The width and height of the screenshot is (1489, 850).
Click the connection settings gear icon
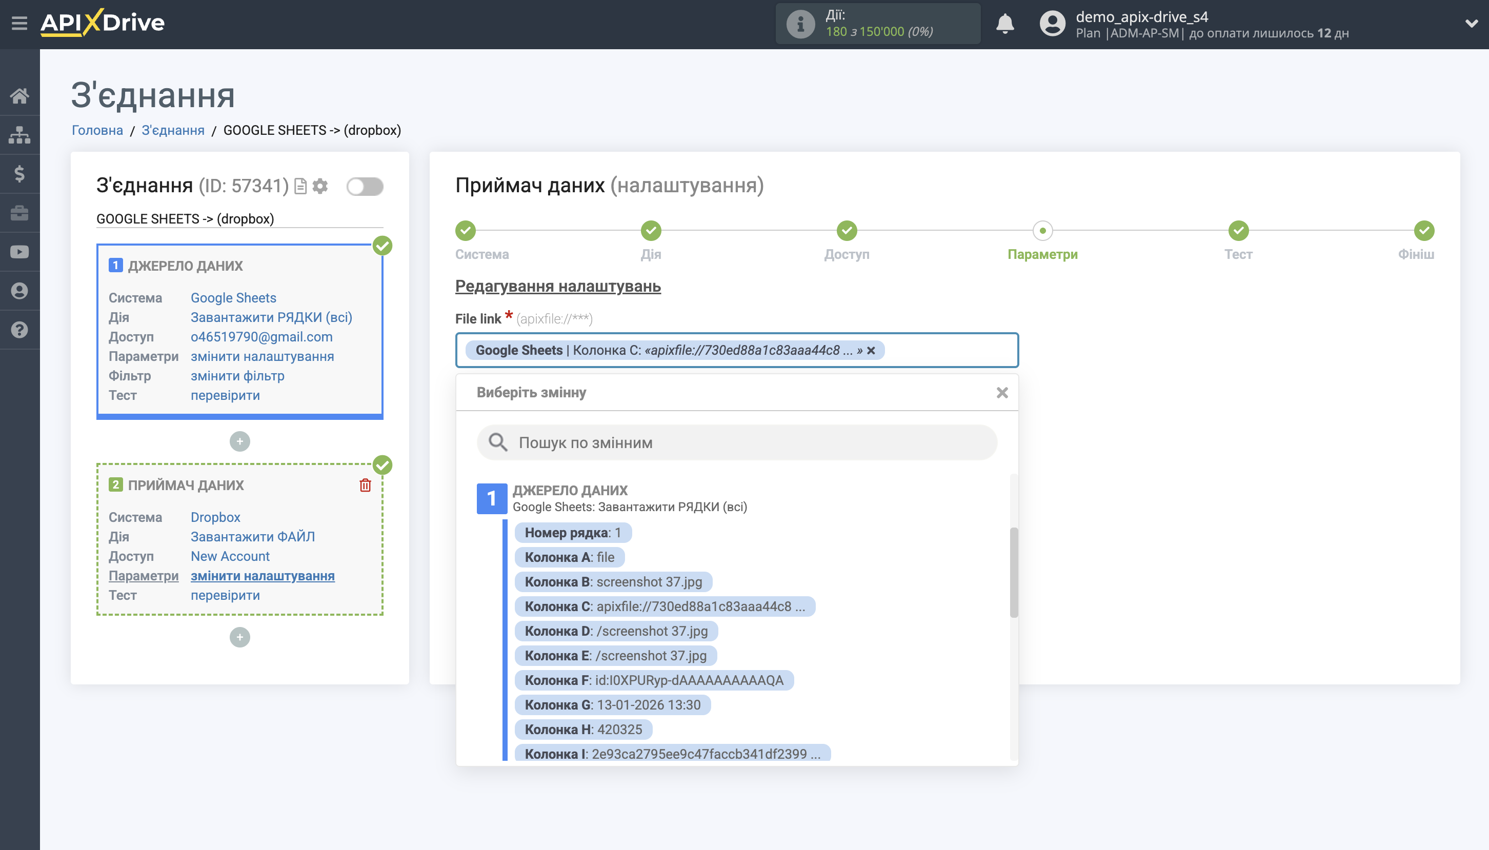pyautogui.click(x=320, y=186)
